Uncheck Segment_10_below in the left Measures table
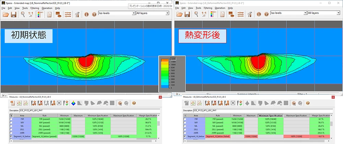343x144 pixels. click(12, 136)
